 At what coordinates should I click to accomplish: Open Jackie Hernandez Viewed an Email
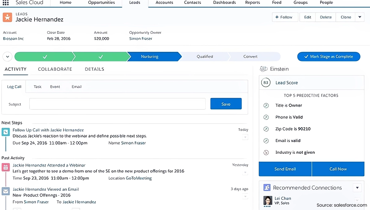(x=46, y=189)
